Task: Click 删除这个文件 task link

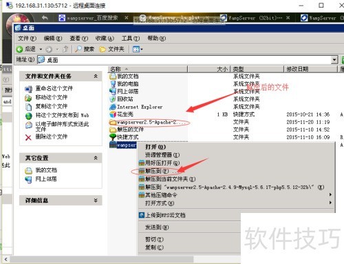Action: pyautogui.click(x=52, y=136)
